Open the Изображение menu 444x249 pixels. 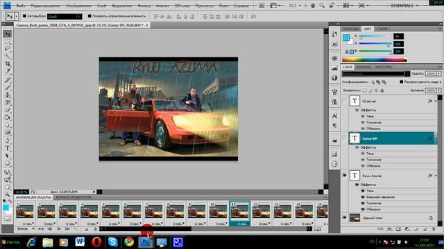click(x=78, y=6)
